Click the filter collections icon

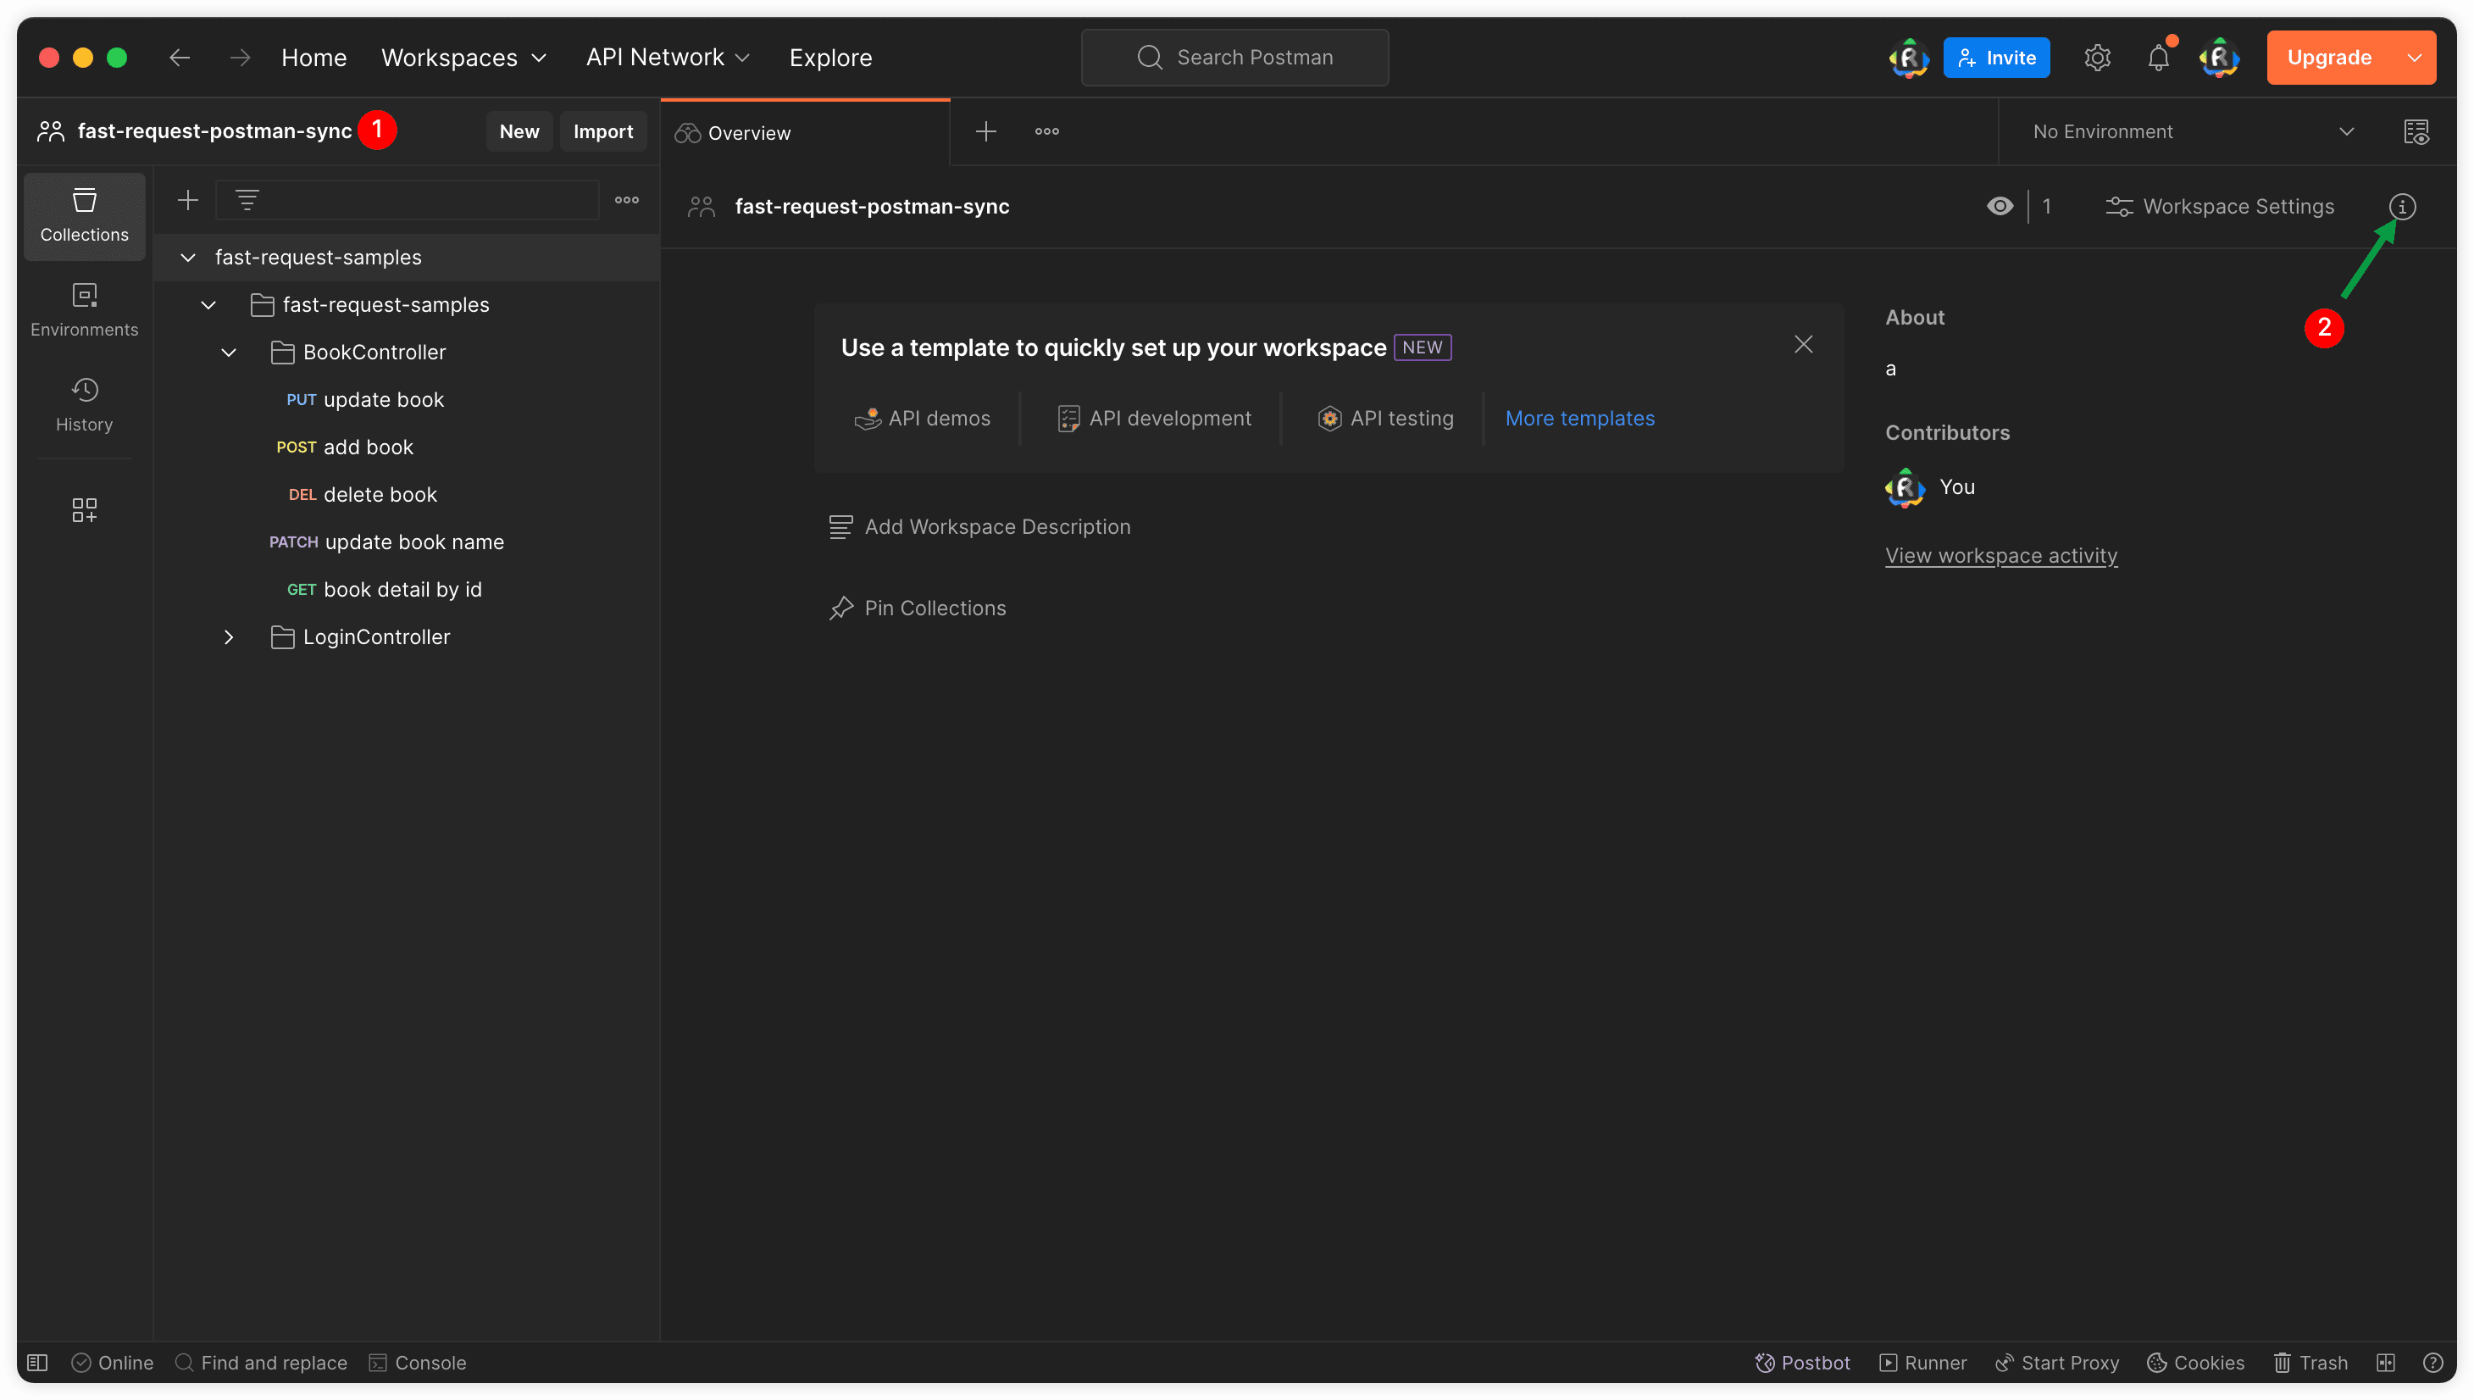pos(247,200)
